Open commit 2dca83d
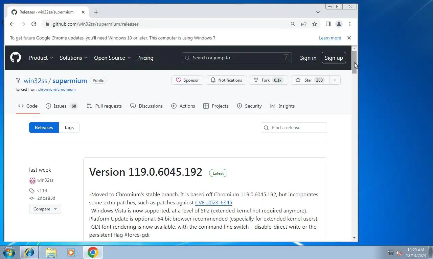This screenshot has width=433, height=259. (x=46, y=198)
